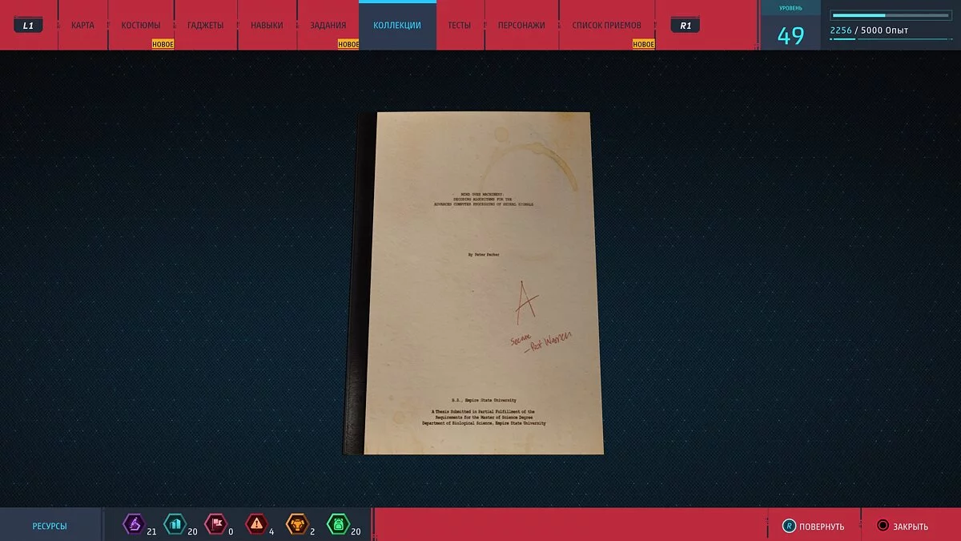This screenshot has width=961, height=541.
Task: Click the By Peter Parker line
Action: pyautogui.click(x=485, y=254)
